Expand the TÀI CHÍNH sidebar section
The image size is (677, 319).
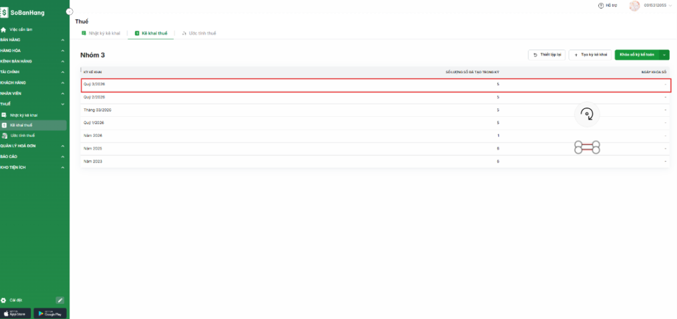point(33,72)
